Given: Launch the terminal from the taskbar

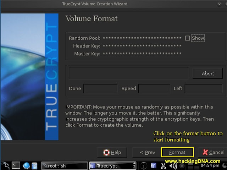Looking at the screenshot, I should click(x=16, y=165).
